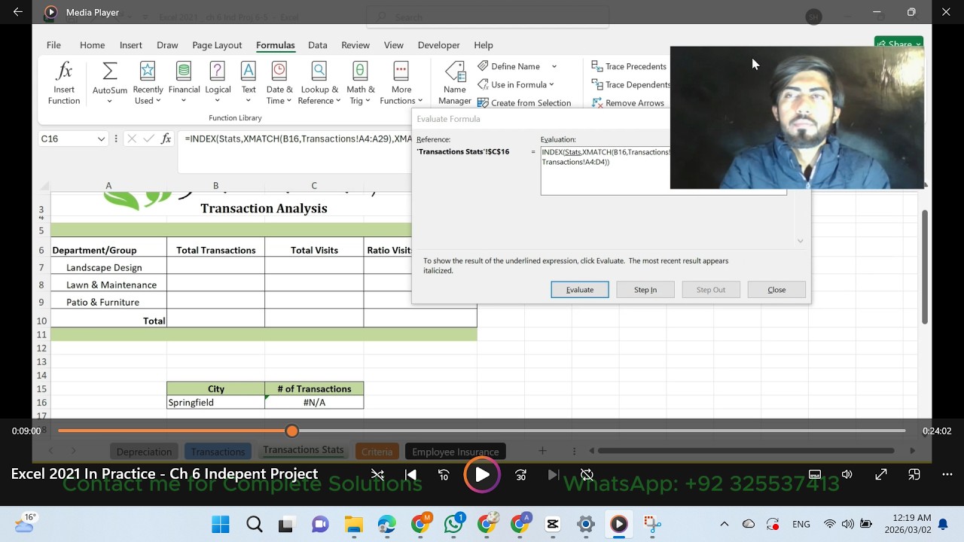Toggle closed captions in the player

coord(814,474)
